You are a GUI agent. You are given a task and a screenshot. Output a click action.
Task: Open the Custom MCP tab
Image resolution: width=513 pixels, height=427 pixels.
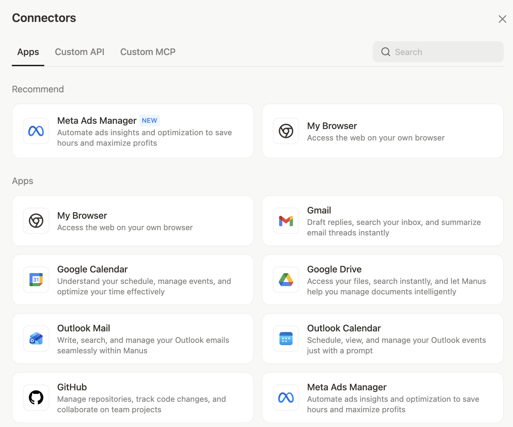148,52
